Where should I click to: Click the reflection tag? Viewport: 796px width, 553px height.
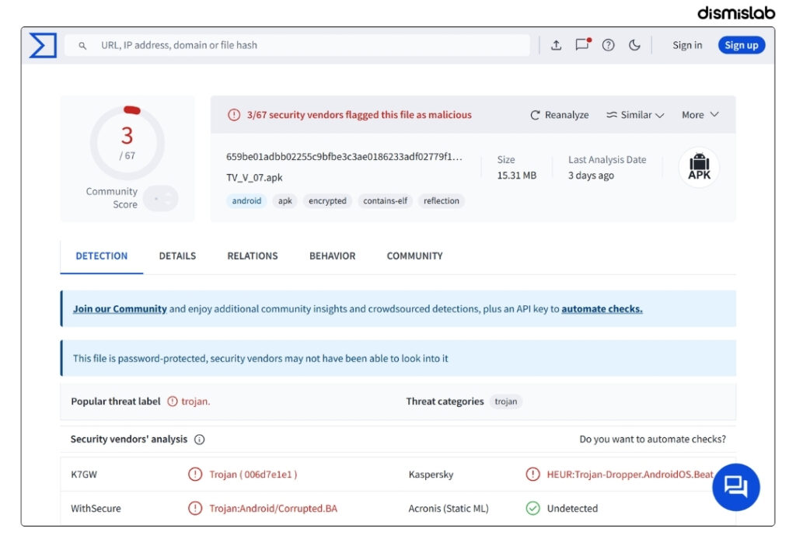(x=442, y=201)
